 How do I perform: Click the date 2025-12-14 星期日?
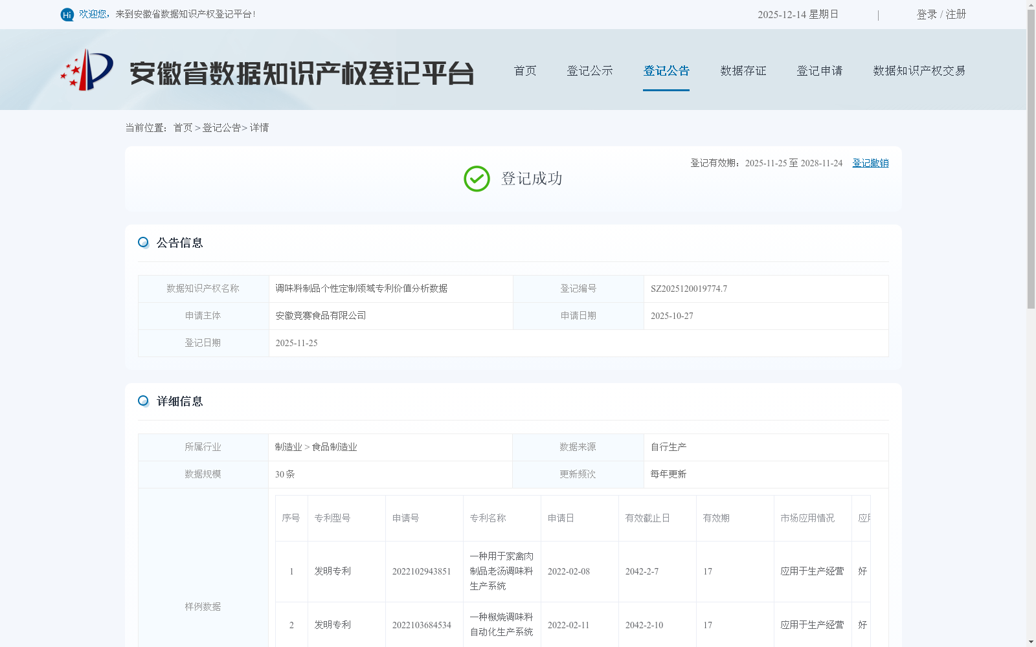tap(798, 14)
